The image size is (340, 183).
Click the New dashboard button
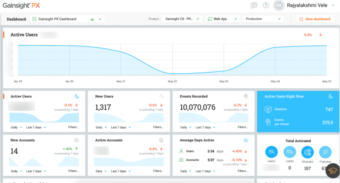click(315, 19)
